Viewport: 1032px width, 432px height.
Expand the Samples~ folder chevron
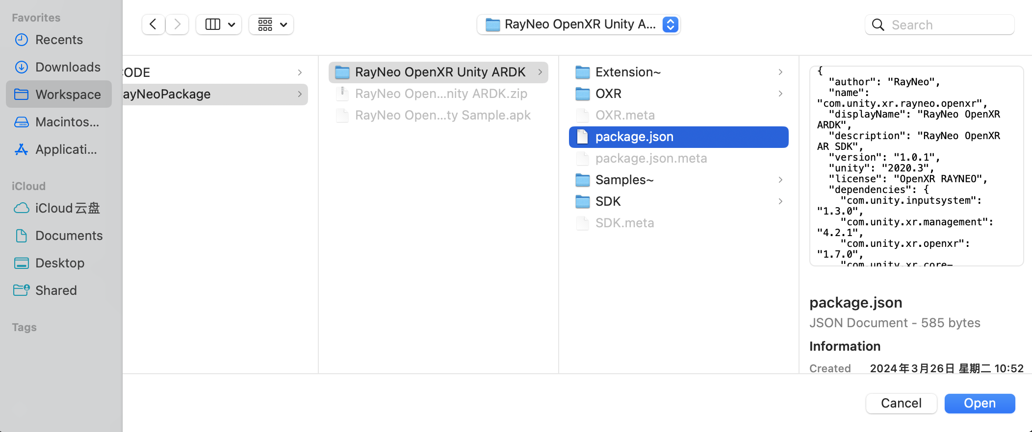coord(780,180)
